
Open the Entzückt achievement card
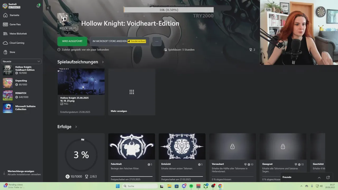point(182,158)
